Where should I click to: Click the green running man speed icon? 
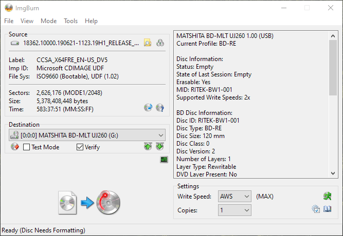(x=328, y=196)
